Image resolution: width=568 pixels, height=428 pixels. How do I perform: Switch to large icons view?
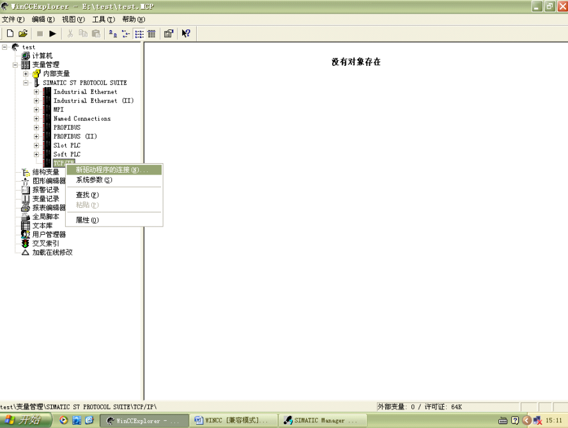point(113,34)
